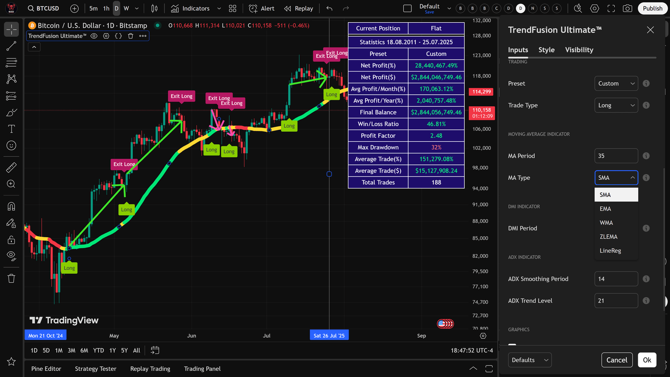Activate the zoom in tool

(12, 184)
